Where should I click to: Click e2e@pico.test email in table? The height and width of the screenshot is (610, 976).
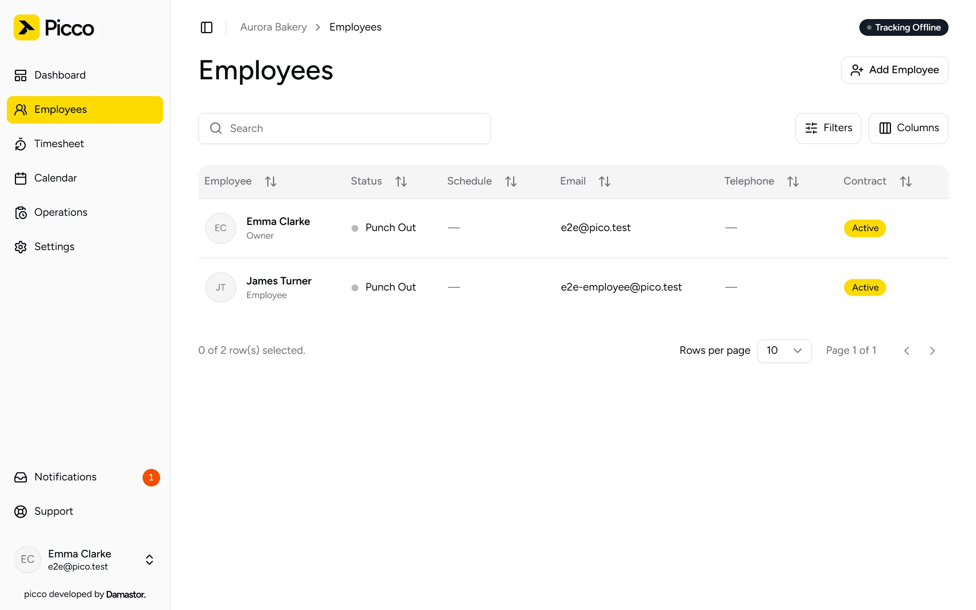pos(595,228)
